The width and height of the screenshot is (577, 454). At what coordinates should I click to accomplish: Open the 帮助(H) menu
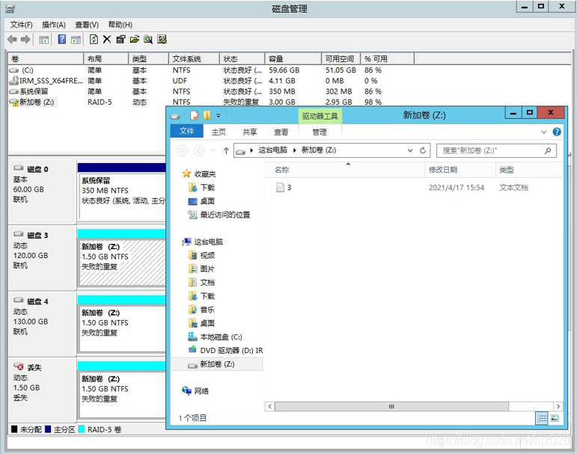[x=120, y=25]
